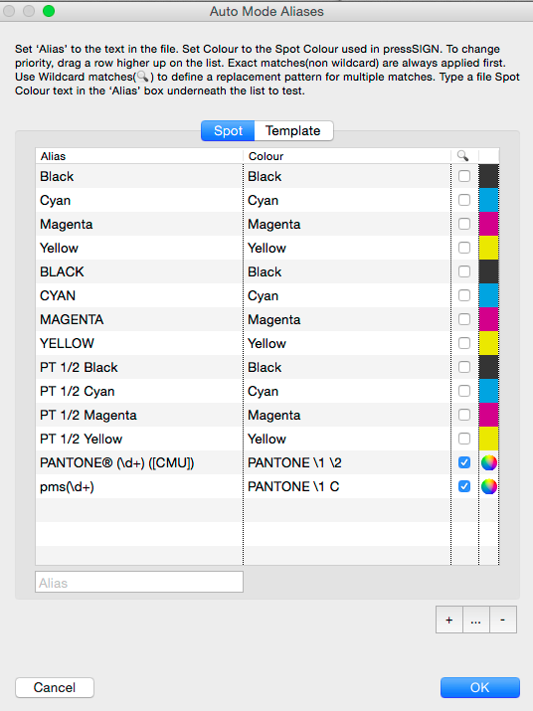Viewport: 533px width, 711px height.
Task: Click the black swatch in BLACK uppercase row
Action: coord(488,271)
